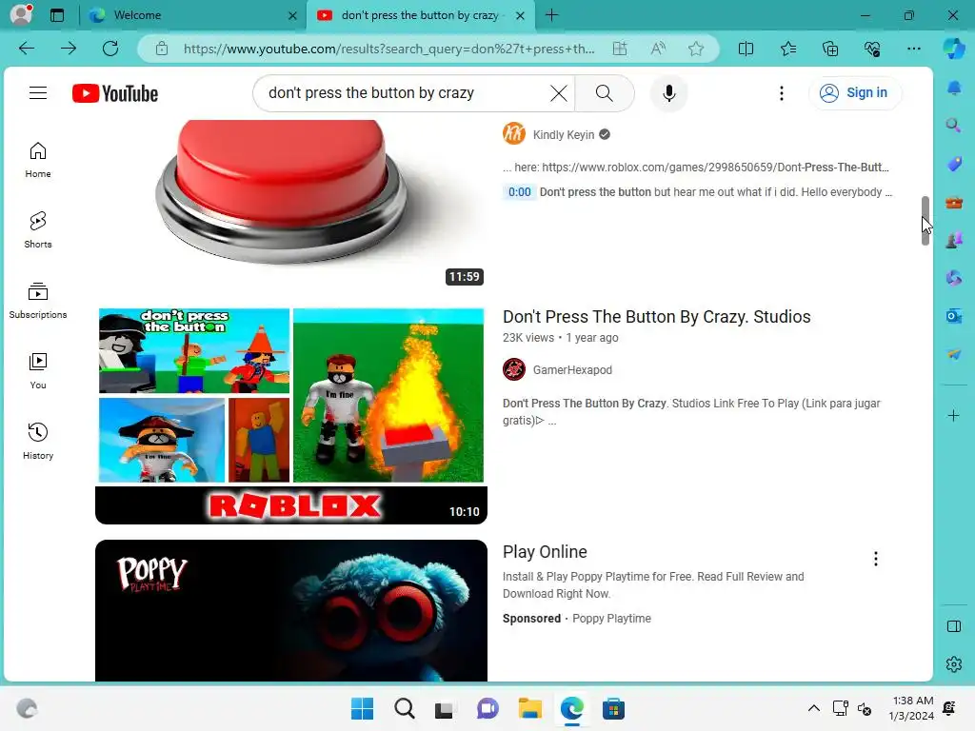Toggle split screen in Edge toolbar
The image size is (975, 731).
pyautogui.click(x=746, y=49)
